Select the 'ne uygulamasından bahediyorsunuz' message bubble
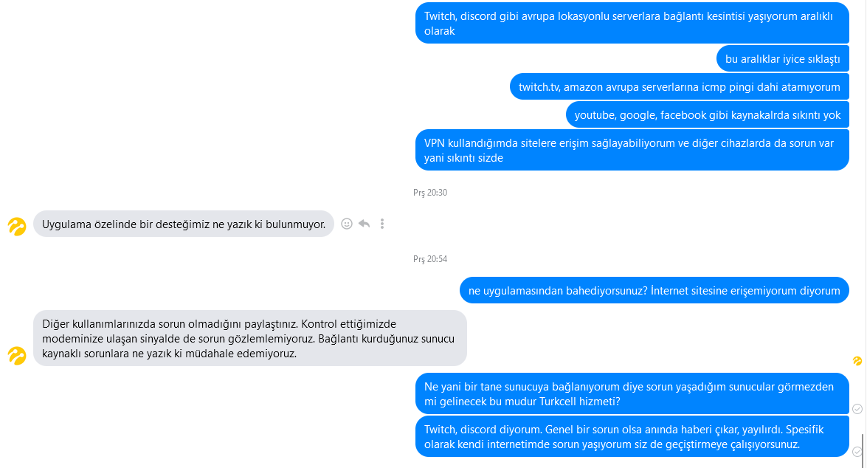This screenshot has height=468, width=867. (654, 290)
